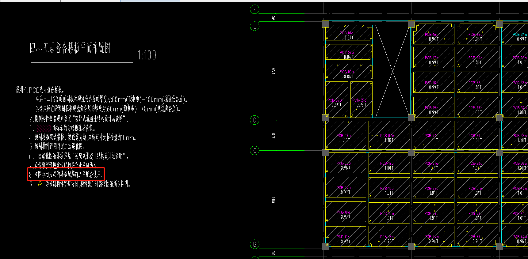Screen dimensions: 528x259
Task: Click the red hatched swatch in note 3
Action: tap(44, 128)
